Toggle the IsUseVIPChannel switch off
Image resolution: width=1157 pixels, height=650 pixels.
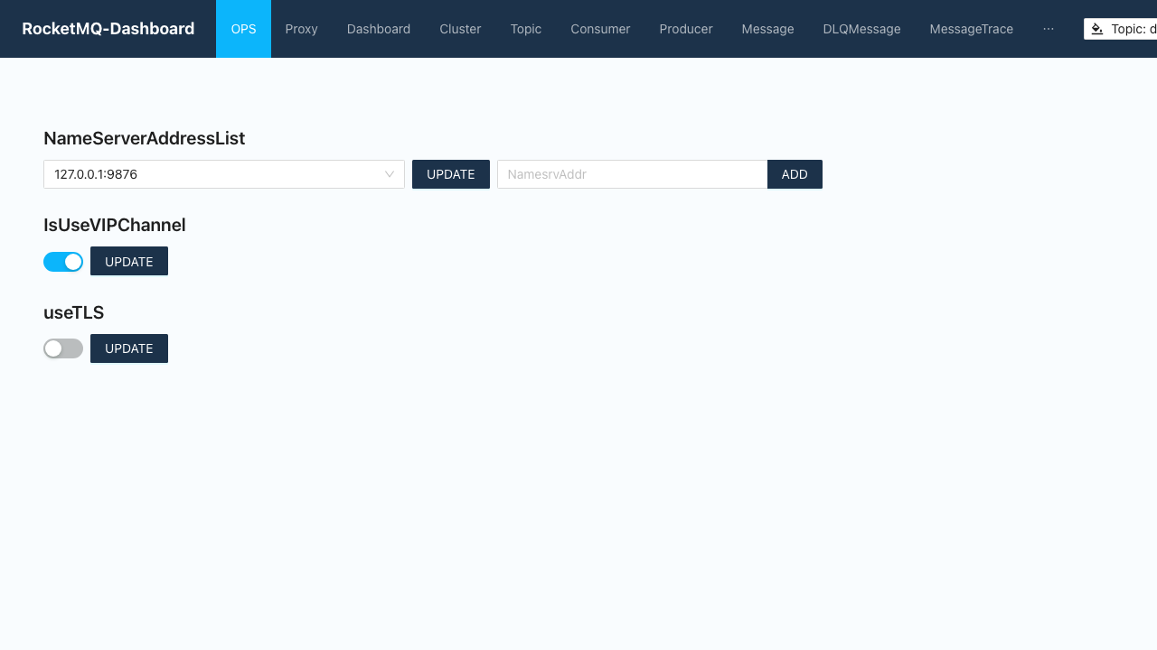pos(63,262)
